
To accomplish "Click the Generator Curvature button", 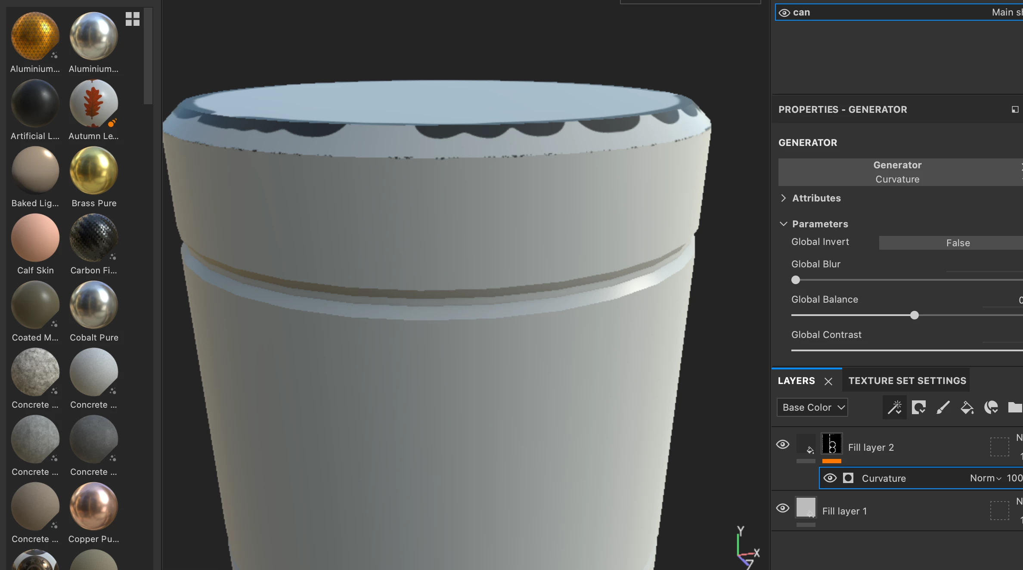I will click(x=898, y=172).
